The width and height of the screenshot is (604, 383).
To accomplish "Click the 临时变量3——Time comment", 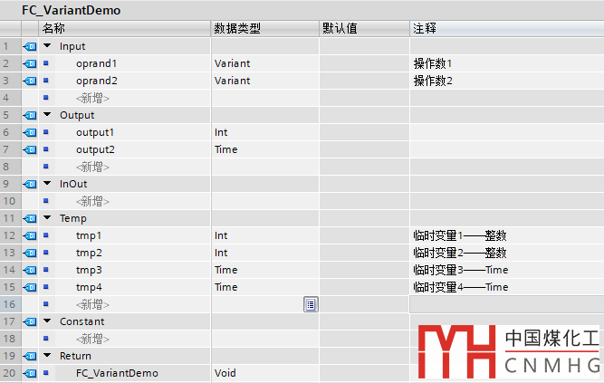I will tap(461, 270).
